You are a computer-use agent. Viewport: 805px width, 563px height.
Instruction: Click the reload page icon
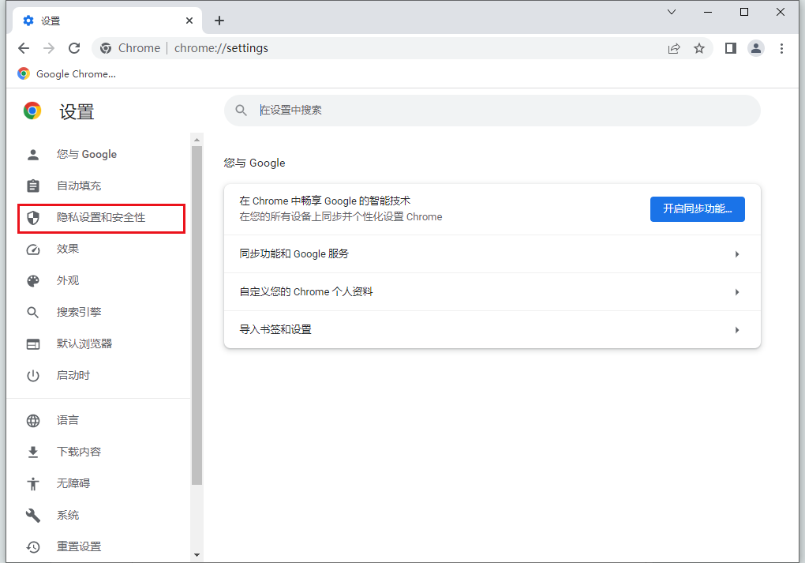(74, 48)
